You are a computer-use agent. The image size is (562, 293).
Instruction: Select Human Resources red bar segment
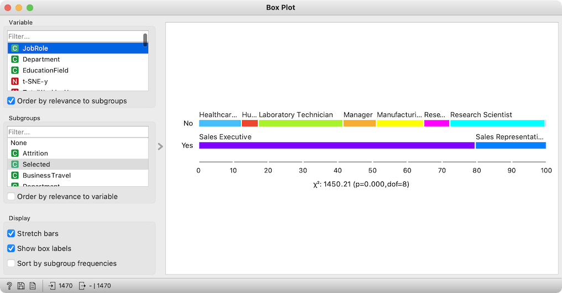[250, 123]
